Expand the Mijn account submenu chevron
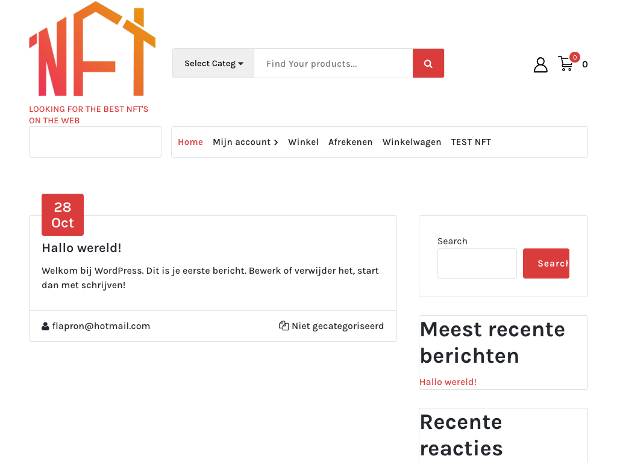This screenshot has height=462, width=617. (276, 142)
